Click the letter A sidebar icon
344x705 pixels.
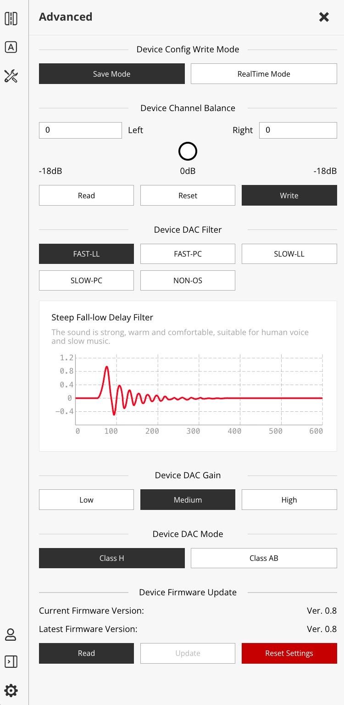(11, 47)
